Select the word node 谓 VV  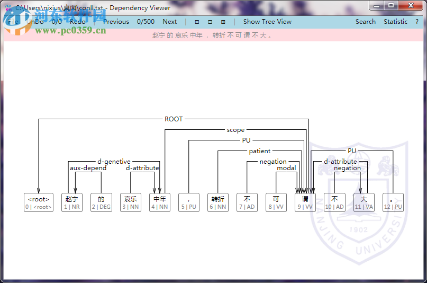[x=305, y=202]
